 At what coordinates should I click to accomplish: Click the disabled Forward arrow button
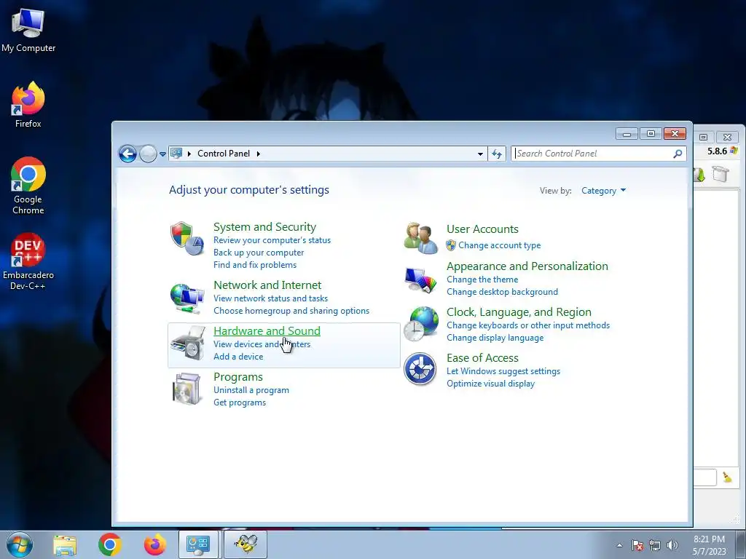[148, 154]
